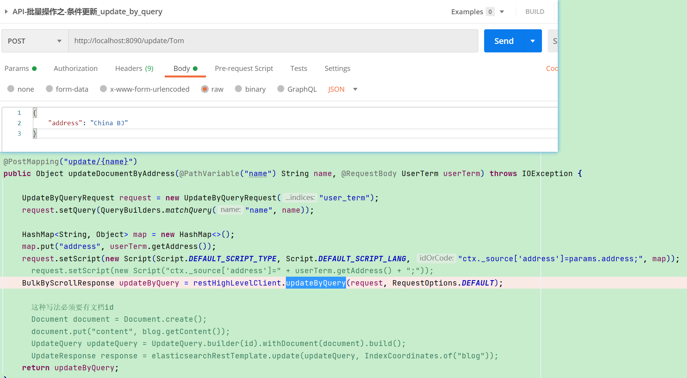
Task: Click the highlighted updateByQuery method call
Action: tap(316, 283)
